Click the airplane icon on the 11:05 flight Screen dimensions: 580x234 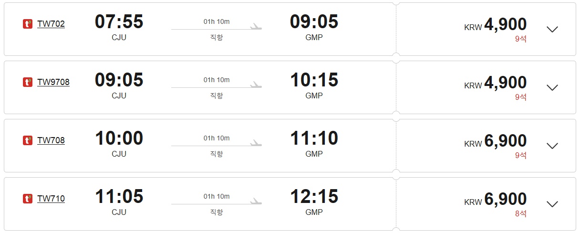point(256,201)
